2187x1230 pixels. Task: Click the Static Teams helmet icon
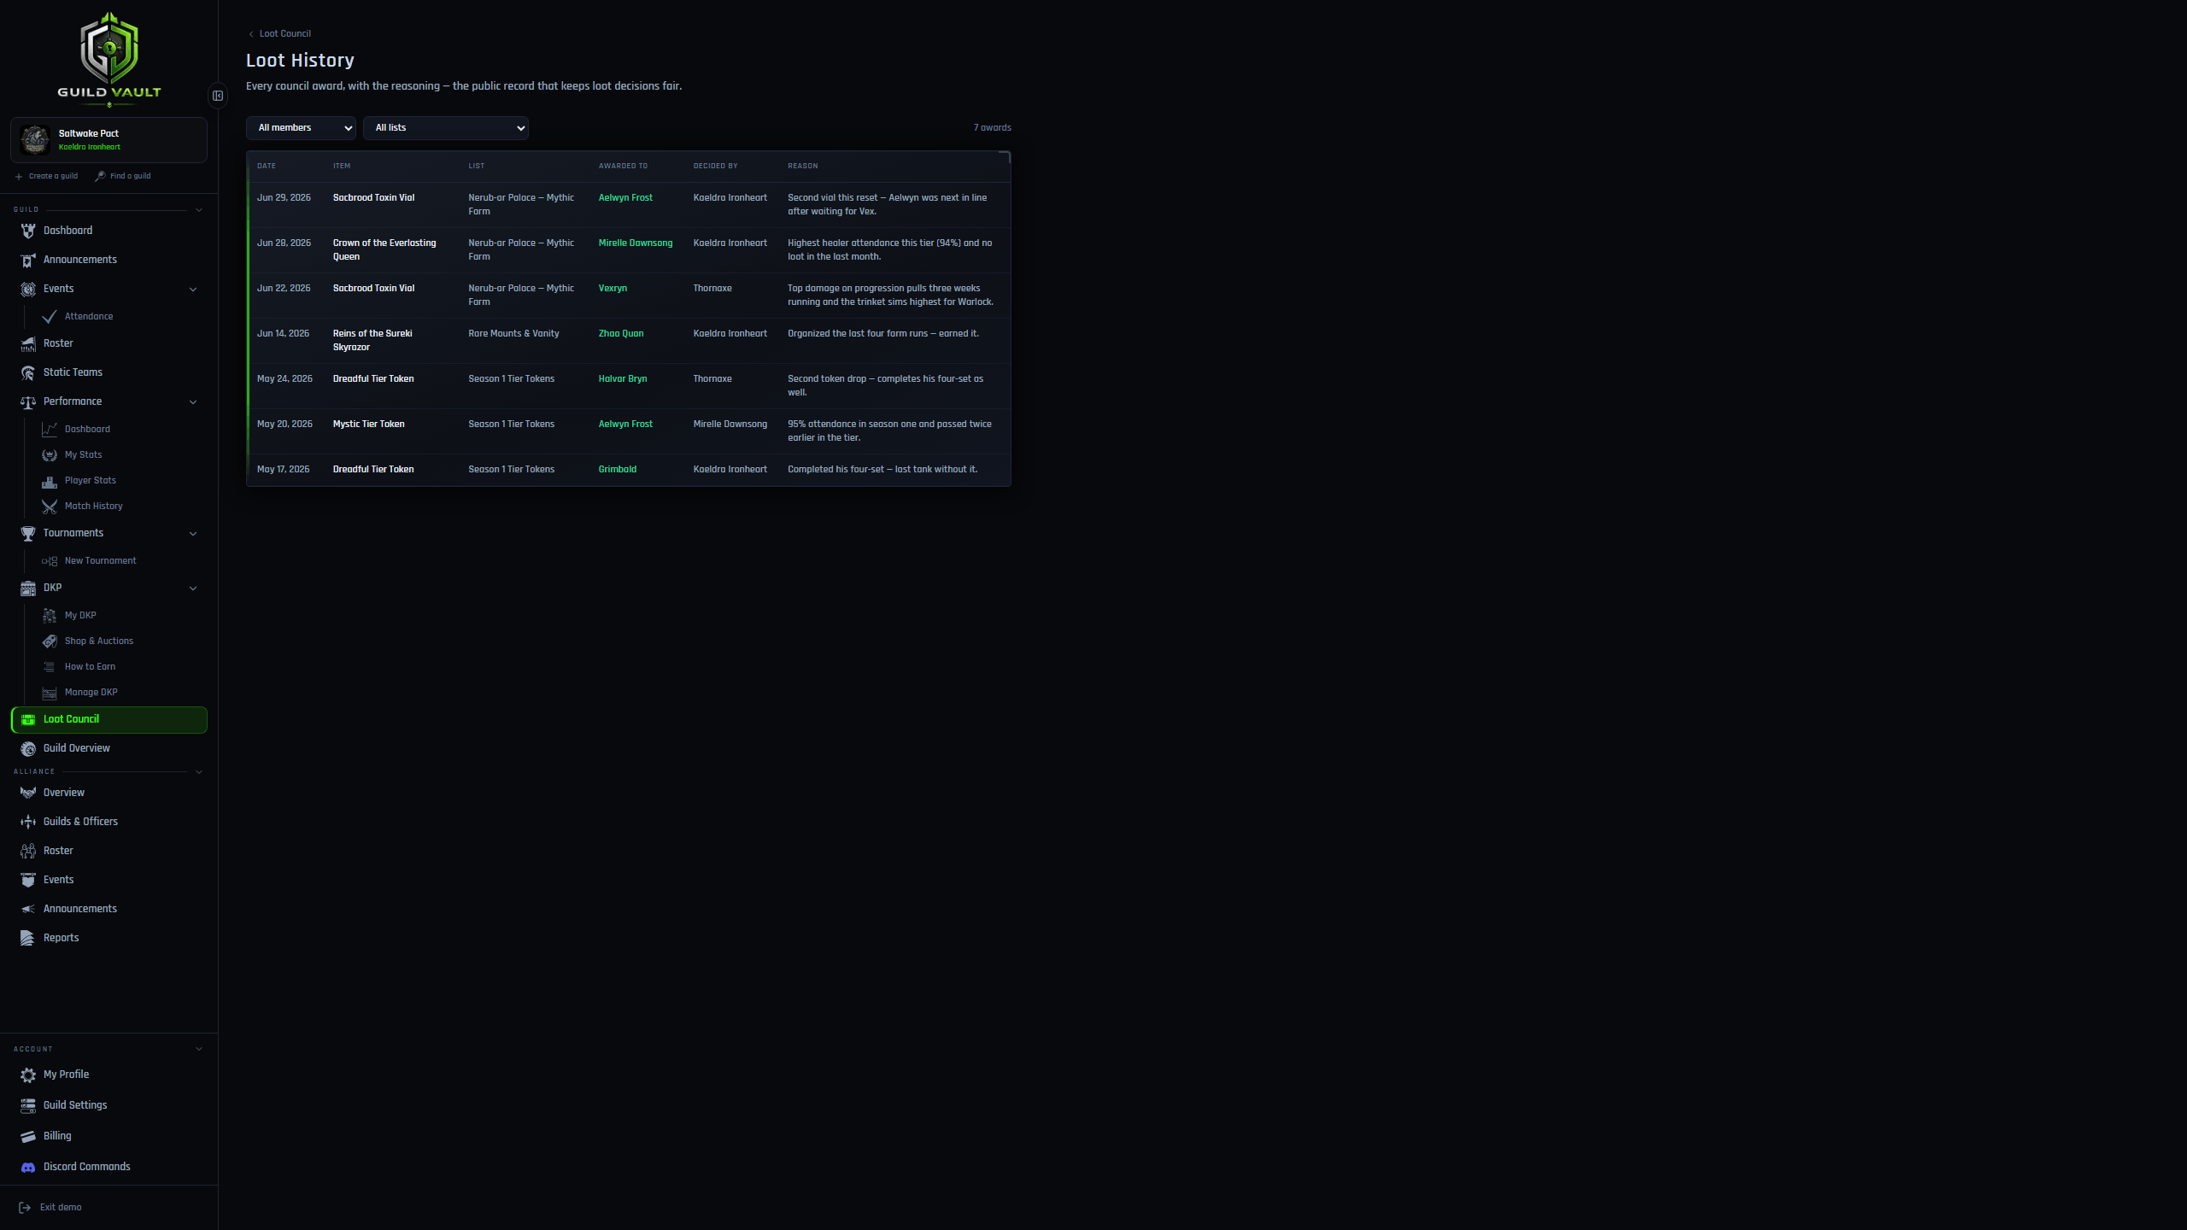click(28, 372)
